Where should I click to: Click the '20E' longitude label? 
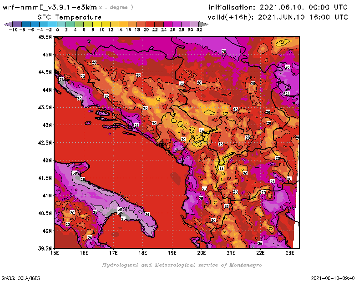(202, 253)
